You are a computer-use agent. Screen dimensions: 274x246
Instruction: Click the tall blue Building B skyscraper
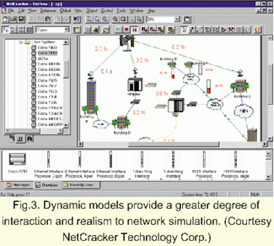coord(91,97)
